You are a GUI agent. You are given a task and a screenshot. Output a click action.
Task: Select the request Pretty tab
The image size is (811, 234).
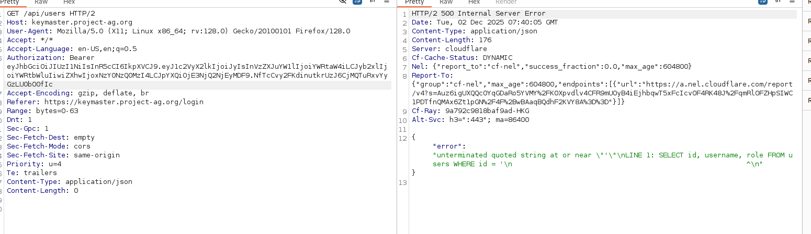point(10,2)
